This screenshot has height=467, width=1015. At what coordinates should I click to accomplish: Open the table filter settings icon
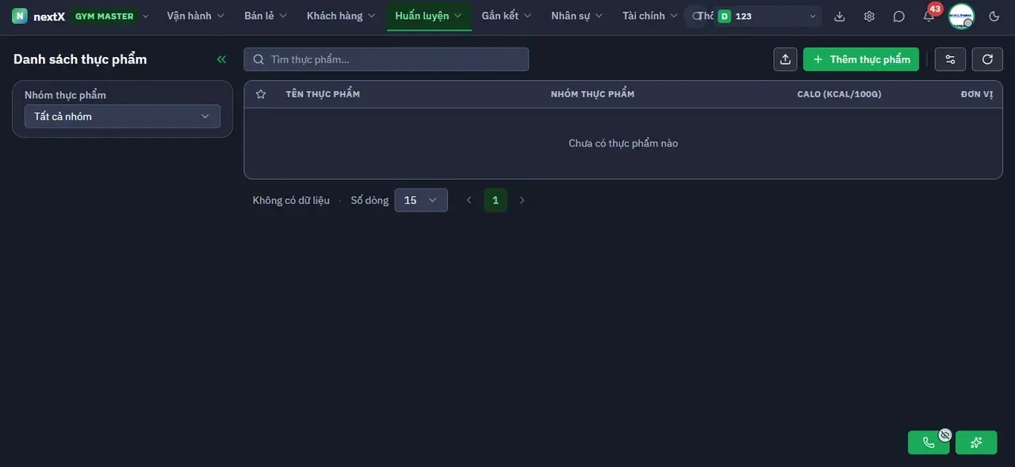[x=951, y=59]
